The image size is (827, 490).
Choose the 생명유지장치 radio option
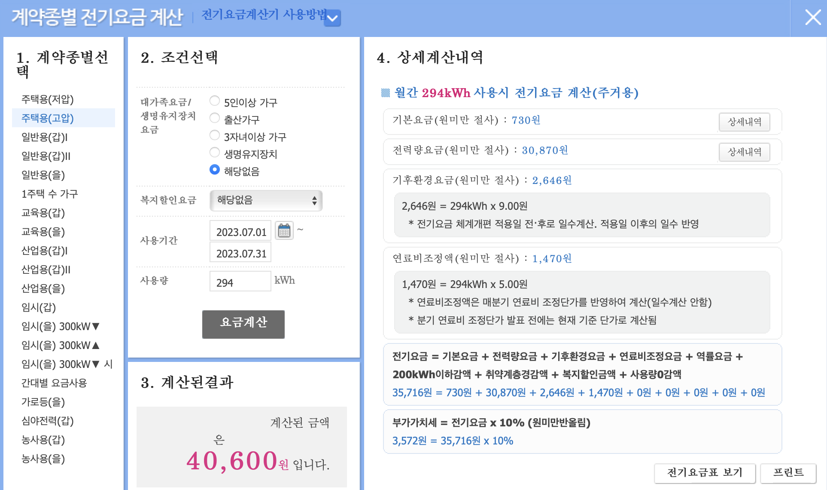tap(215, 153)
